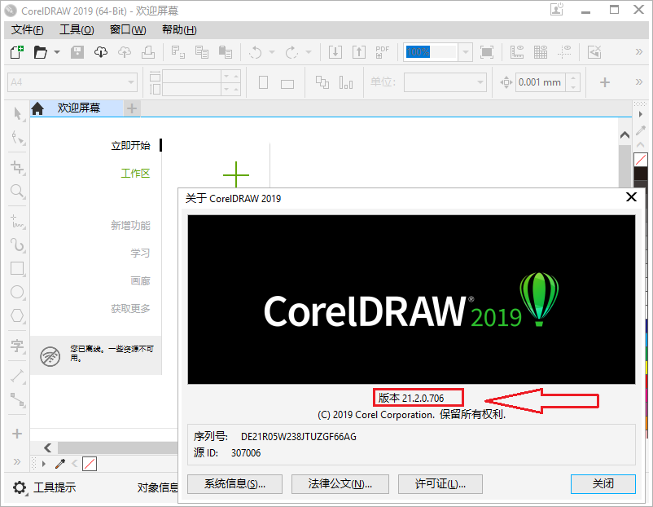Select the Rectangle tool
Image resolution: width=653 pixels, height=507 pixels.
tap(17, 268)
